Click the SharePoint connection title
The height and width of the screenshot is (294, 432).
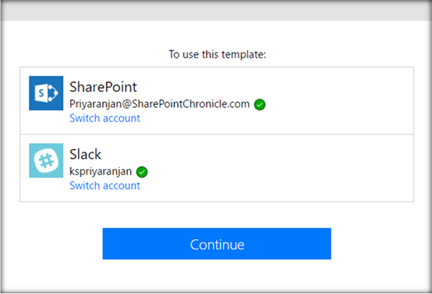[x=102, y=87]
